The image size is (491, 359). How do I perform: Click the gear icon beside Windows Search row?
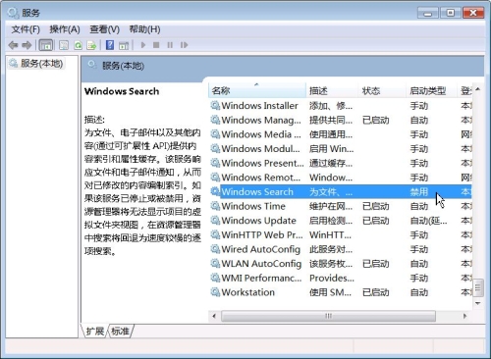215,191
